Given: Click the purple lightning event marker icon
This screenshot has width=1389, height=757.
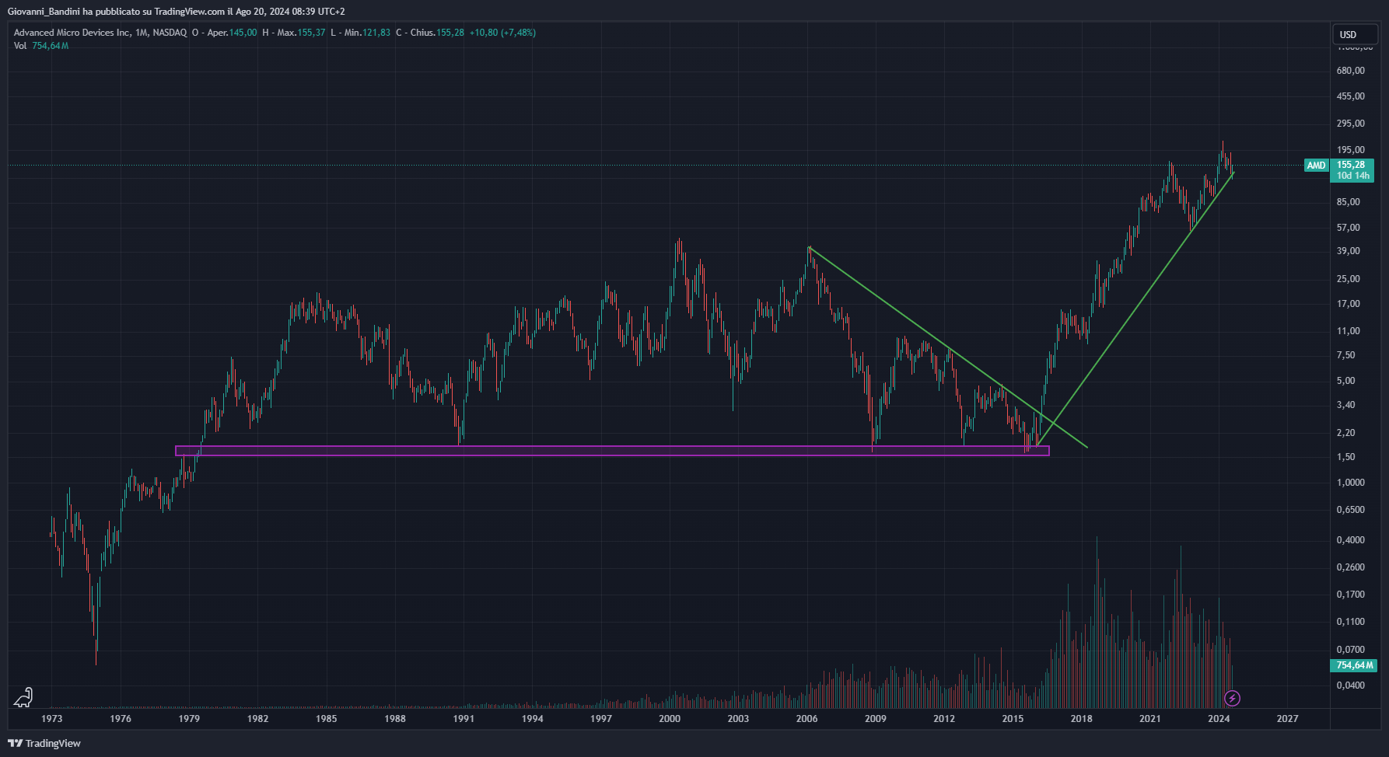Looking at the screenshot, I should click(x=1232, y=698).
